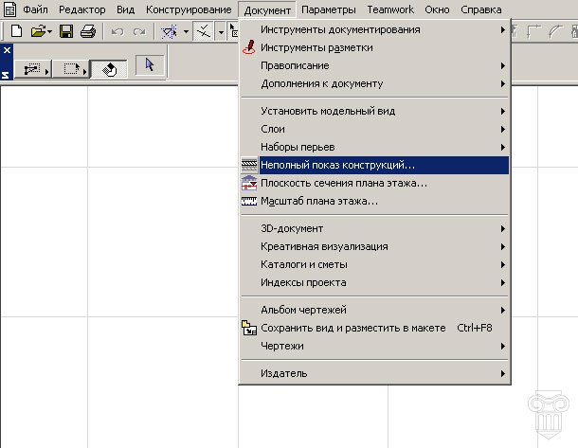Open the dropdown arrow beside Open folder

(x=49, y=31)
